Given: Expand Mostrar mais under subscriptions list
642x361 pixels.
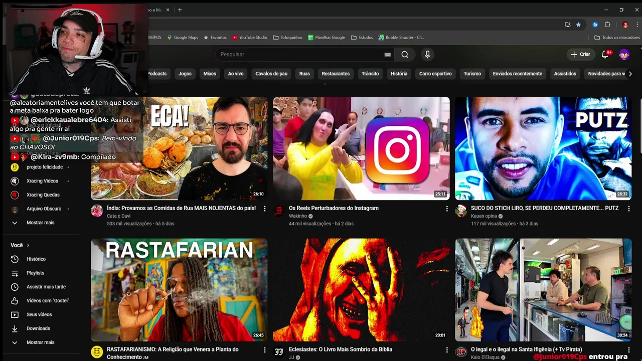Looking at the screenshot, I should click(41, 223).
